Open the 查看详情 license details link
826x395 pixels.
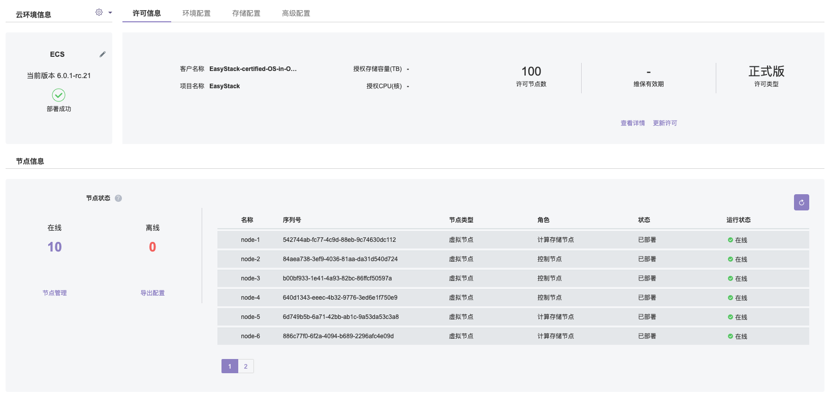tap(632, 123)
